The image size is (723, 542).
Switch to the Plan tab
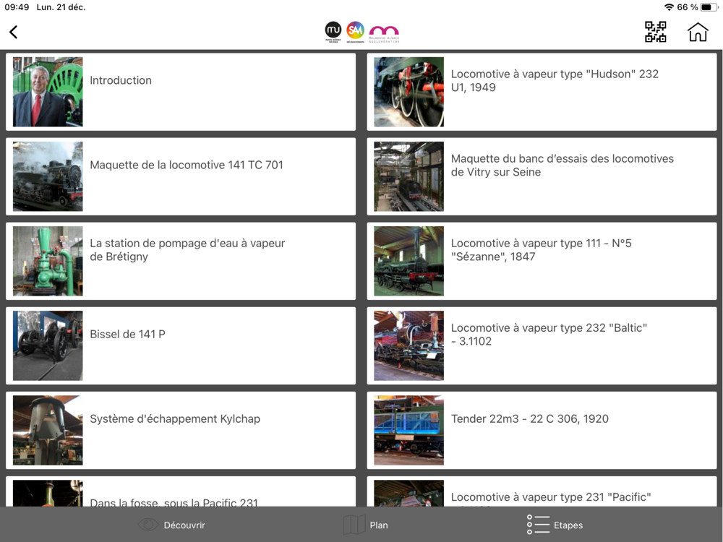click(366, 525)
